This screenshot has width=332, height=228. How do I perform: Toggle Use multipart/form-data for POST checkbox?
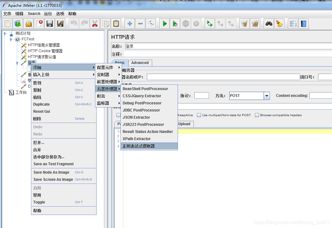[199, 115]
